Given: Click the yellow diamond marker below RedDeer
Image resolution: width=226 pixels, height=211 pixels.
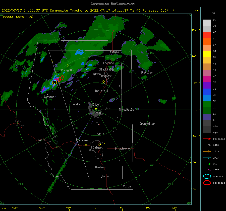Looking at the screenshot, I should (x=103, y=82).
